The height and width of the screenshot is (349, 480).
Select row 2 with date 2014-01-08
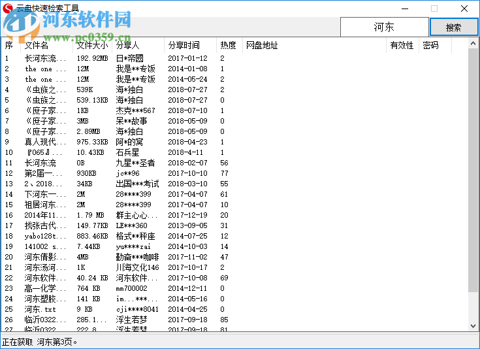234,69
